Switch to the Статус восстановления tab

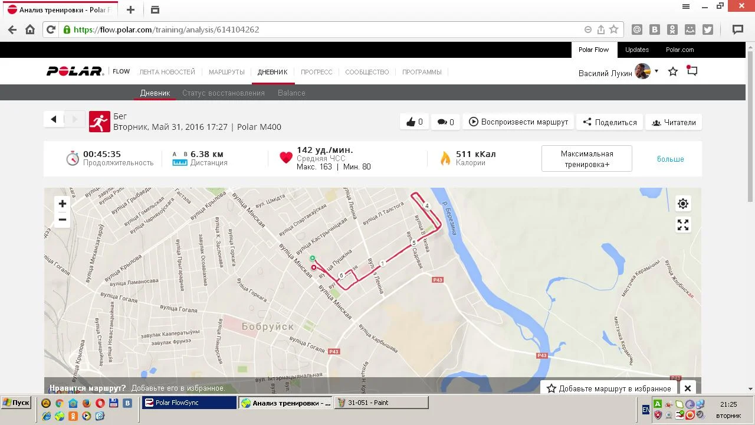pyautogui.click(x=224, y=93)
